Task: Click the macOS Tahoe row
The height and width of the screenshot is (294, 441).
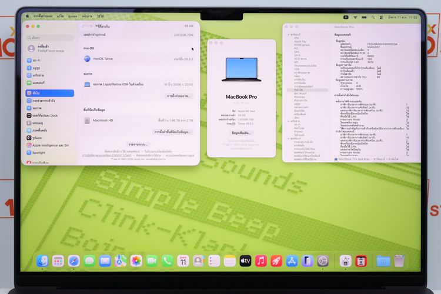Action: click(x=138, y=59)
